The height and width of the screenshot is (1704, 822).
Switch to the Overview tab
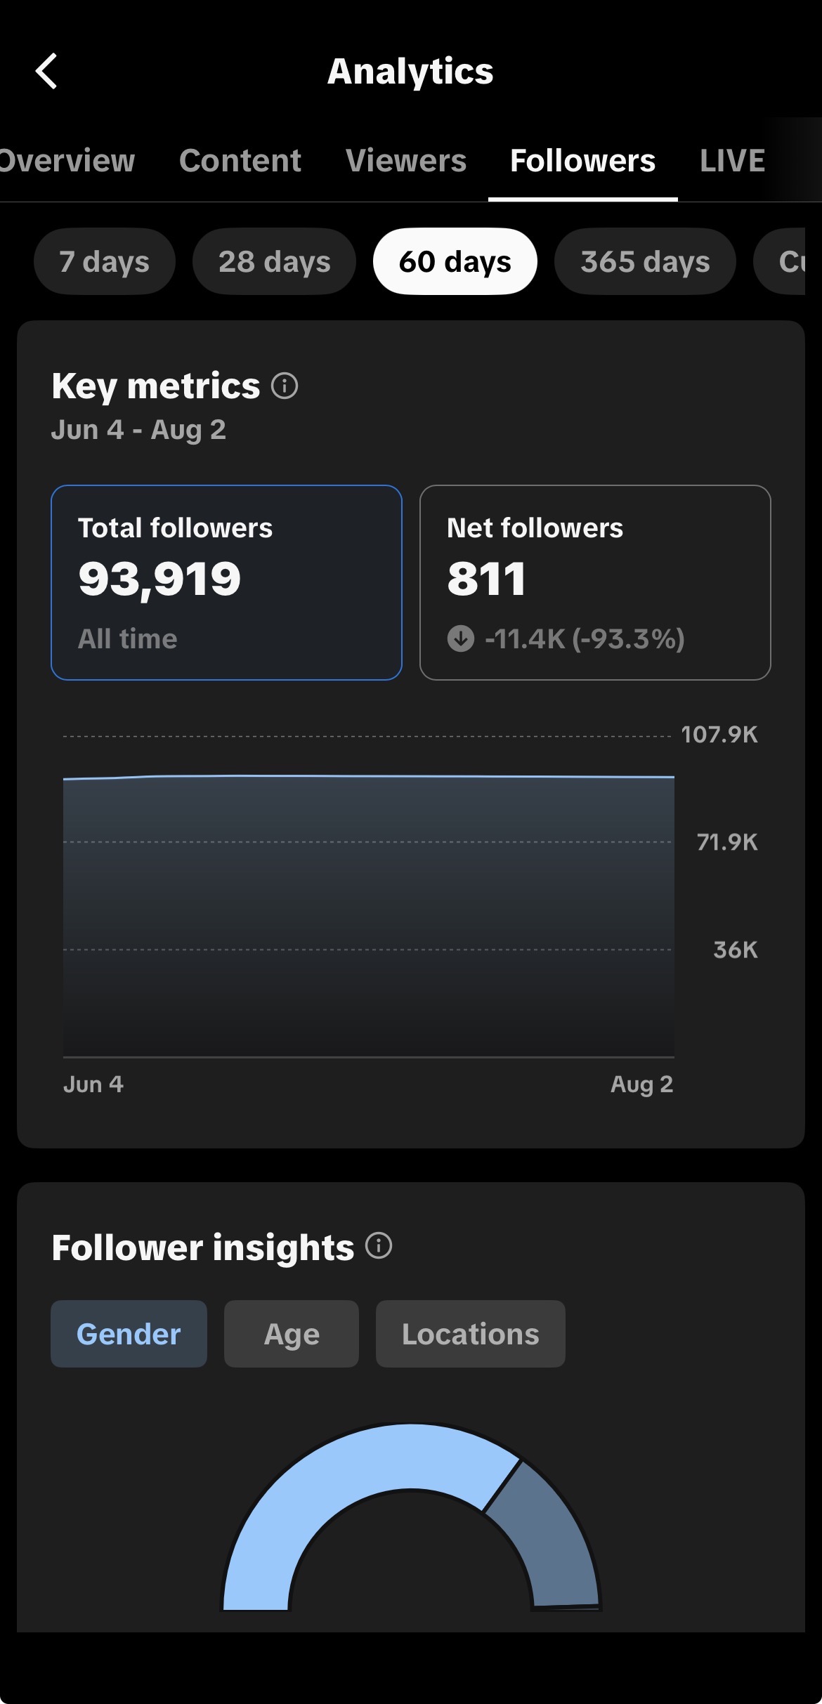[67, 161]
